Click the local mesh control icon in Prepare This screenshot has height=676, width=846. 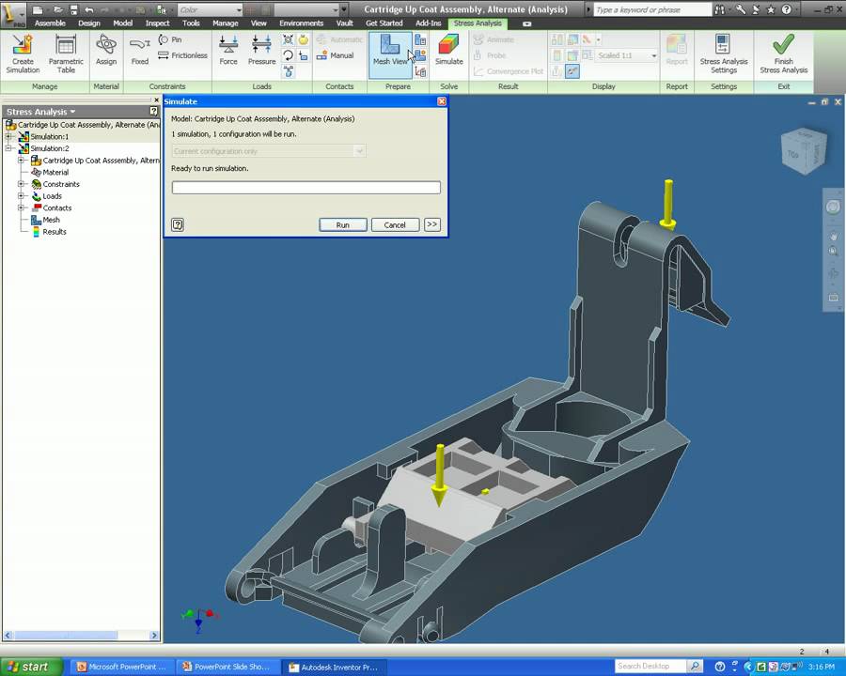(420, 55)
